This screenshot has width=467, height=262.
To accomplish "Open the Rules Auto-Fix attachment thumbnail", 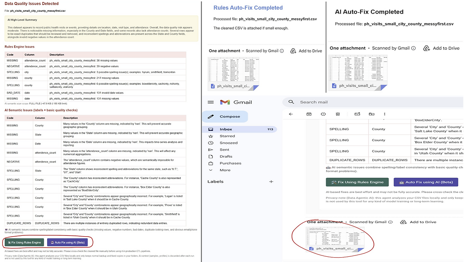I will coord(233,73).
